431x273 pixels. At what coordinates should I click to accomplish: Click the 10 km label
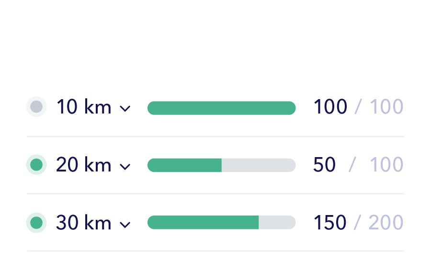coord(84,107)
